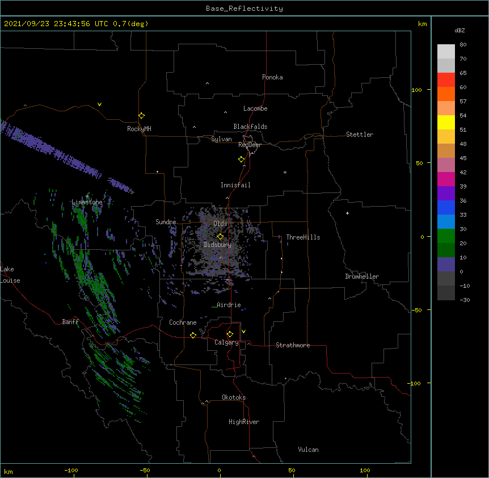
Task: Click the -30 value in the dBZ legend
Action: click(465, 300)
